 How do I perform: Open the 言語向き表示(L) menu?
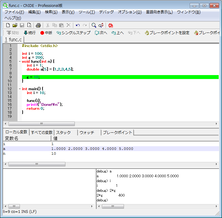pos(159,12)
